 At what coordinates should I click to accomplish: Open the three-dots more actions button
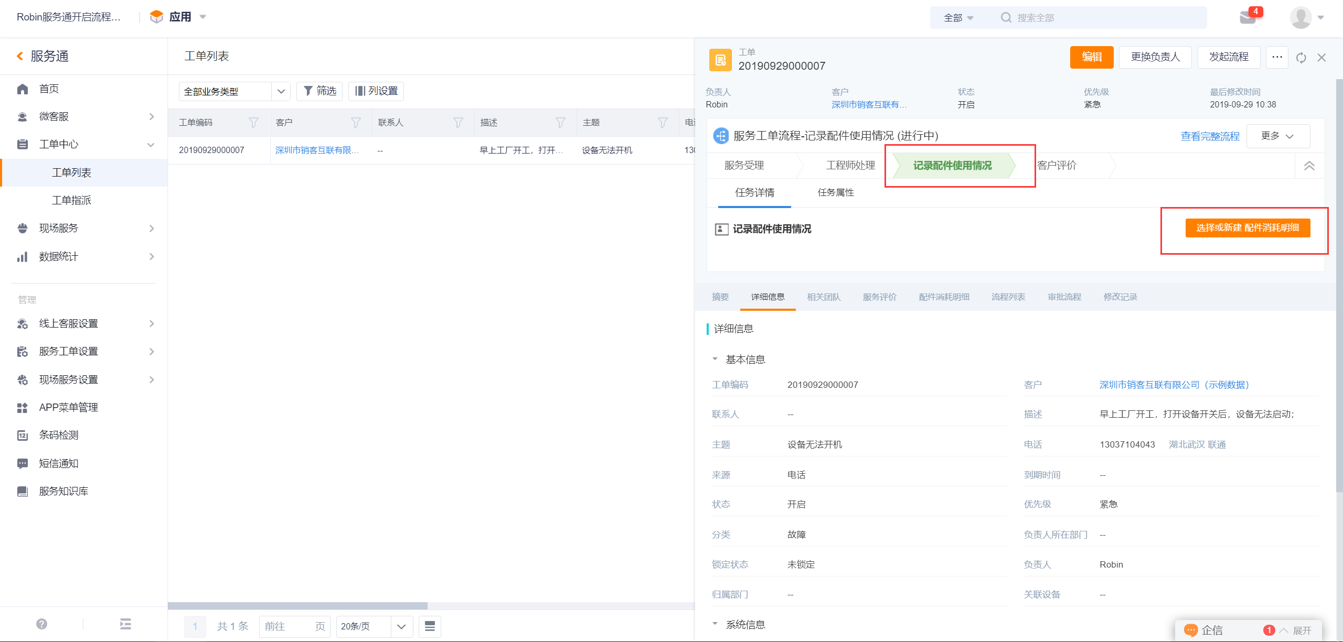tap(1277, 57)
